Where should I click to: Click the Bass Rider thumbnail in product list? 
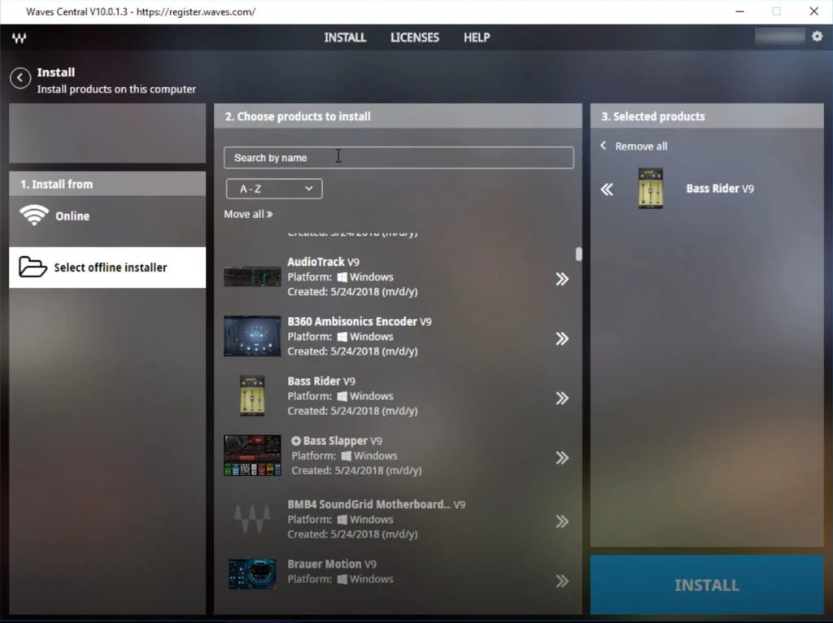252,396
